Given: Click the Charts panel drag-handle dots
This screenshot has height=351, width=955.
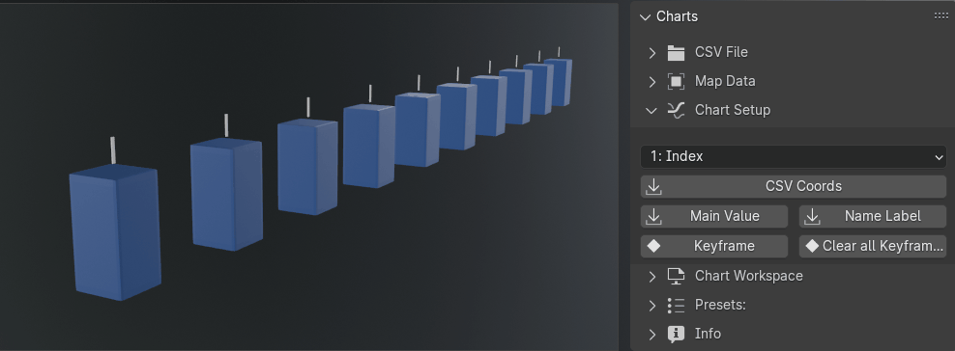Looking at the screenshot, I should (x=941, y=15).
